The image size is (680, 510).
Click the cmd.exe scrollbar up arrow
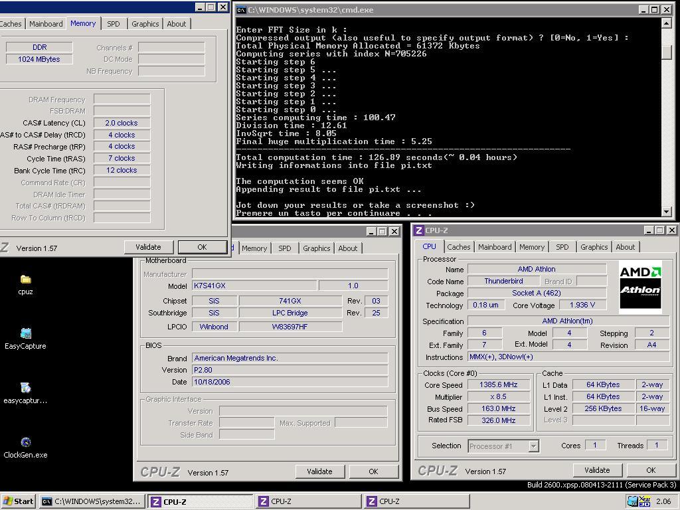pos(667,23)
